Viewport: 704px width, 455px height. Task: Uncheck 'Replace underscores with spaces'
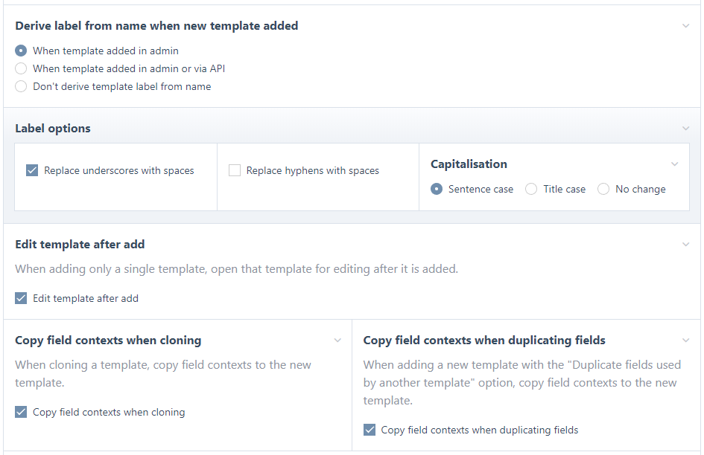tap(32, 170)
